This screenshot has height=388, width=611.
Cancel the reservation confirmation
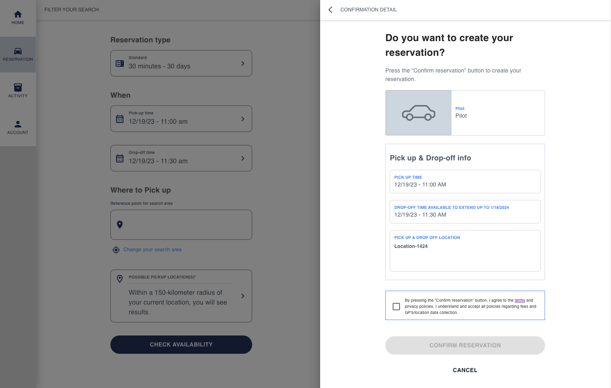465,370
